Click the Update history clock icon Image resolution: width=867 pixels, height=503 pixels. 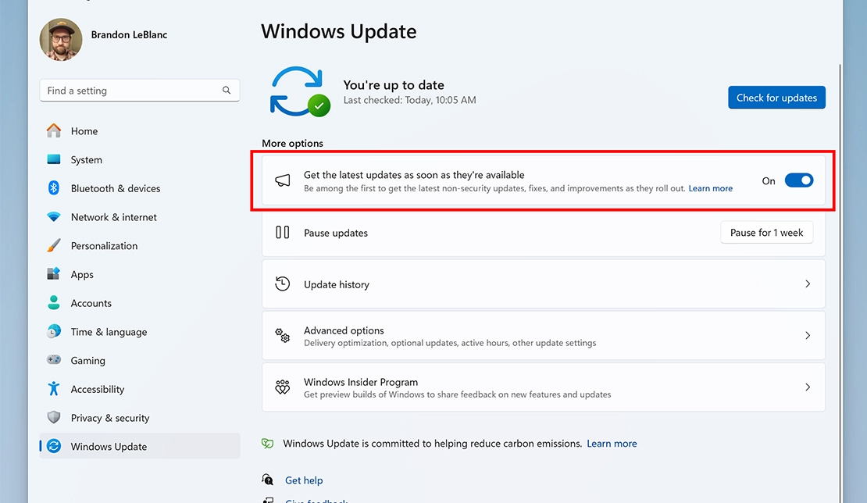[282, 284]
